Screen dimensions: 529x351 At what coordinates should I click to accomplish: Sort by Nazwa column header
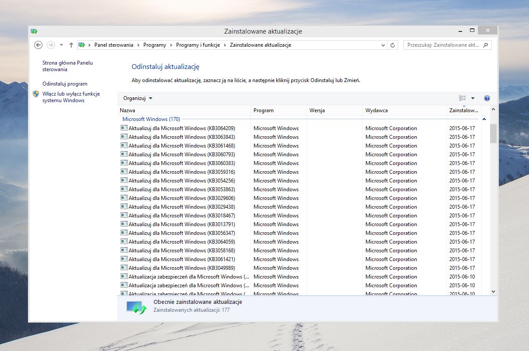click(184, 110)
